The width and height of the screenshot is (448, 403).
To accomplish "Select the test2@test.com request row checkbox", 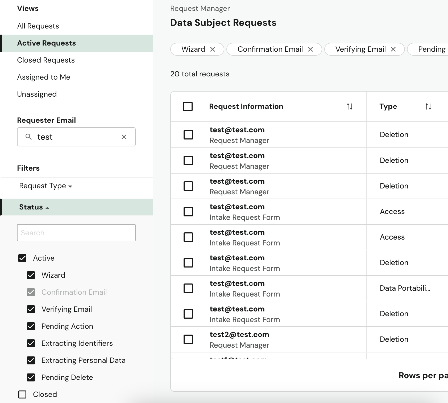I will tap(188, 339).
